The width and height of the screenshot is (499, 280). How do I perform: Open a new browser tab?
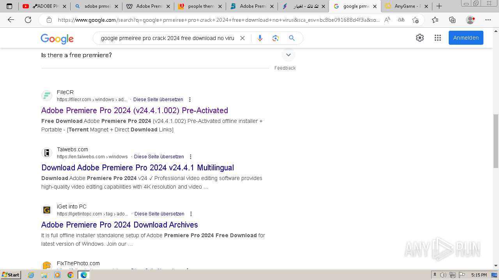coord(439,6)
